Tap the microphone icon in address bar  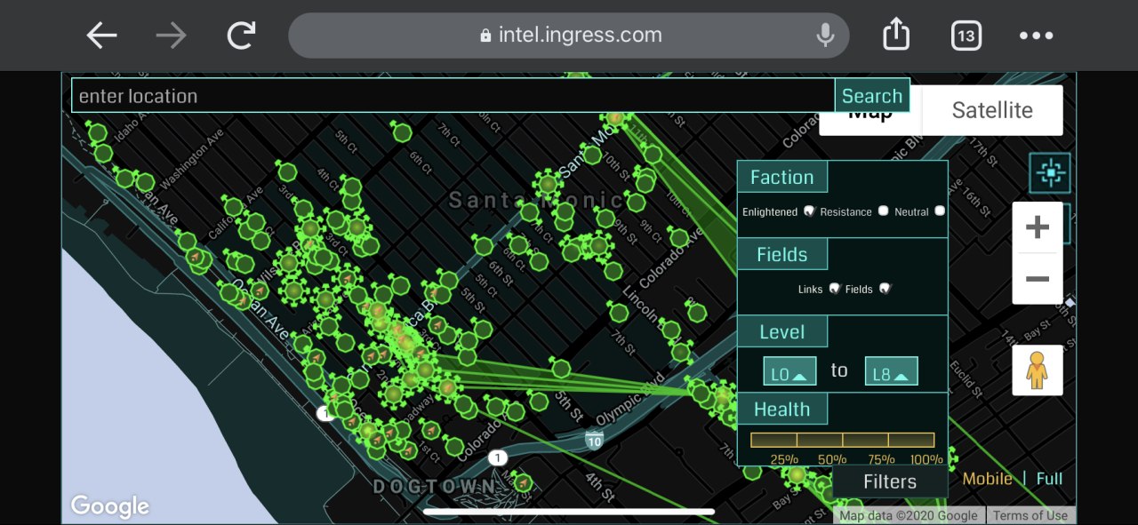(825, 36)
